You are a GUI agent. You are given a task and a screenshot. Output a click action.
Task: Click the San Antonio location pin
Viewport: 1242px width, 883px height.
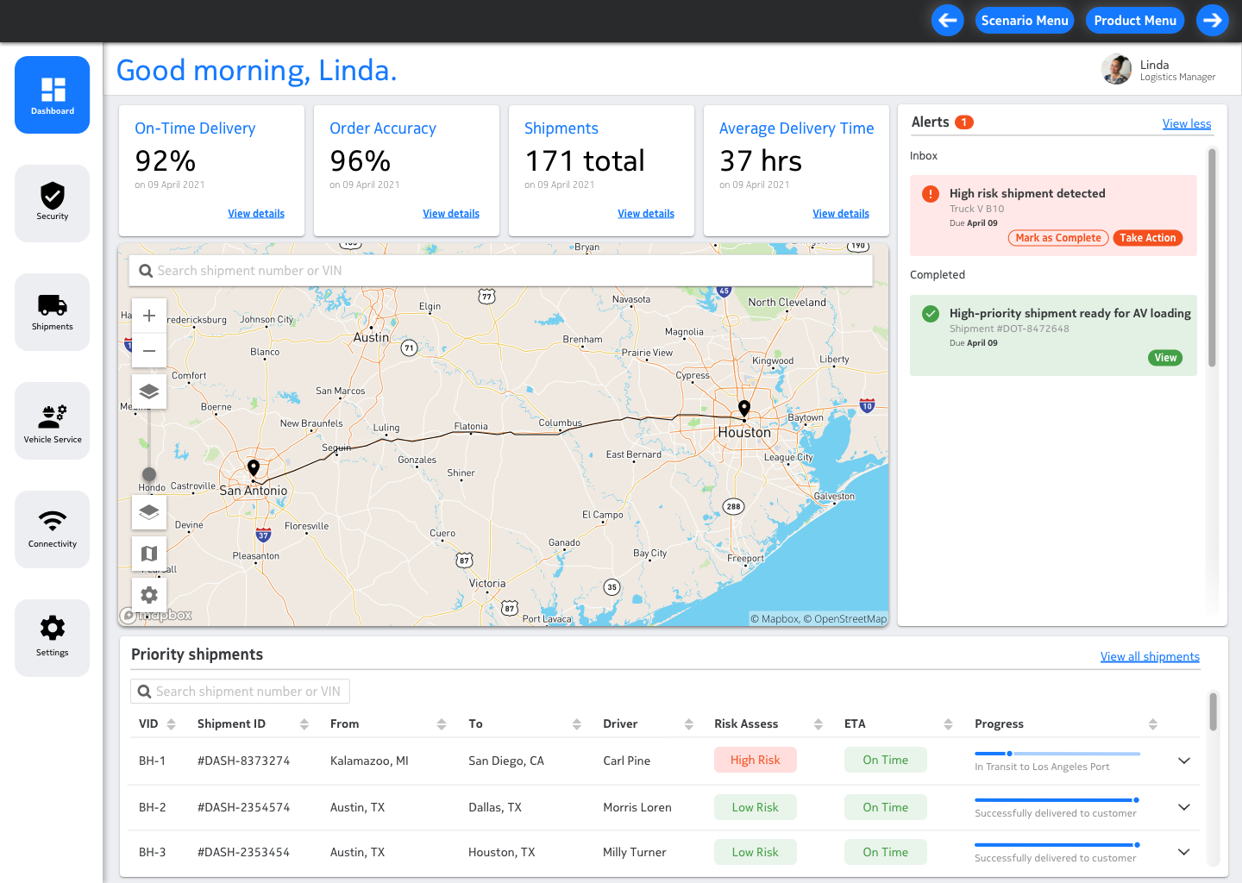pos(254,468)
